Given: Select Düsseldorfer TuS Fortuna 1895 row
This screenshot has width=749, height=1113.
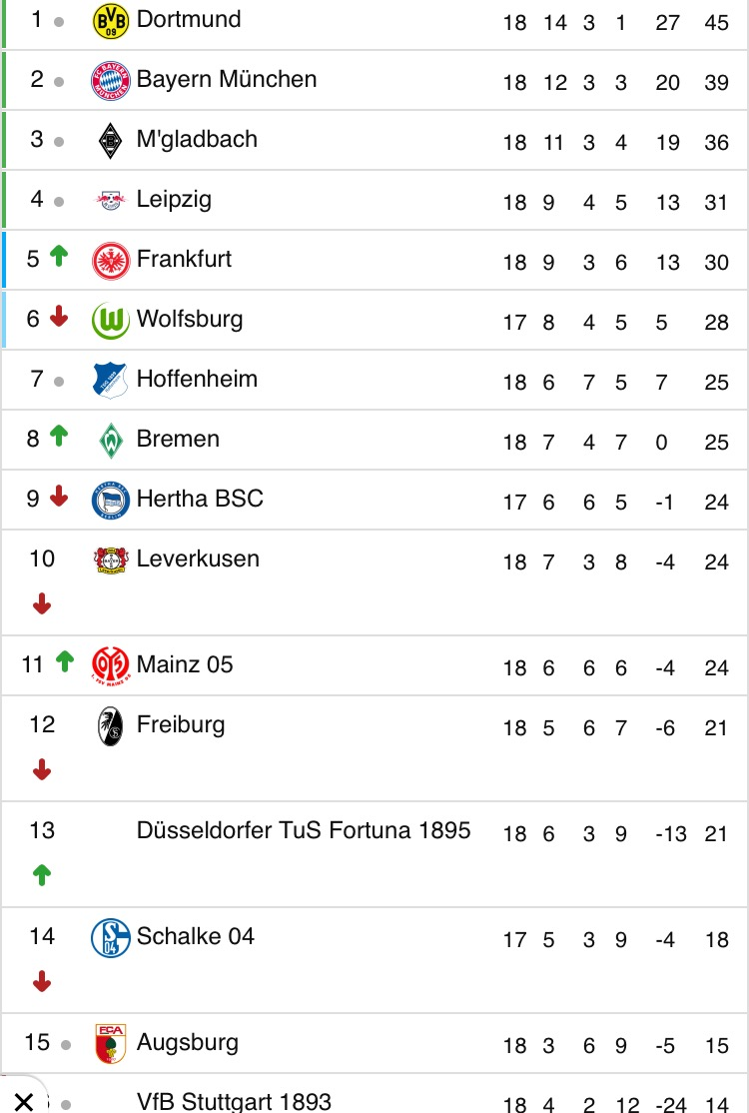Looking at the screenshot, I should tap(374, 854).
